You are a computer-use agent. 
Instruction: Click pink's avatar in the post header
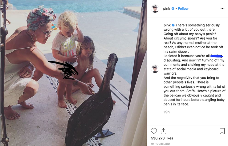click(x=155, y=9)
